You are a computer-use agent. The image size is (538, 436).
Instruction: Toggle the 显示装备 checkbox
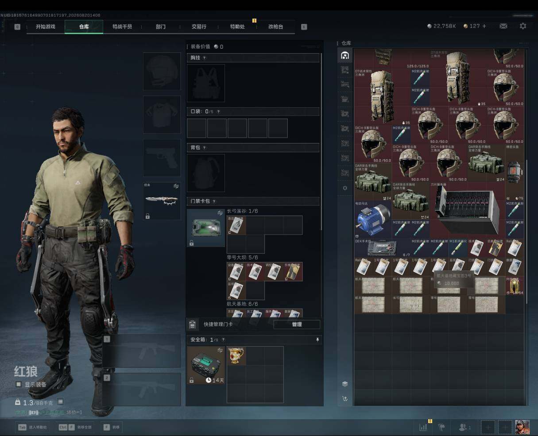pos(18,385)
